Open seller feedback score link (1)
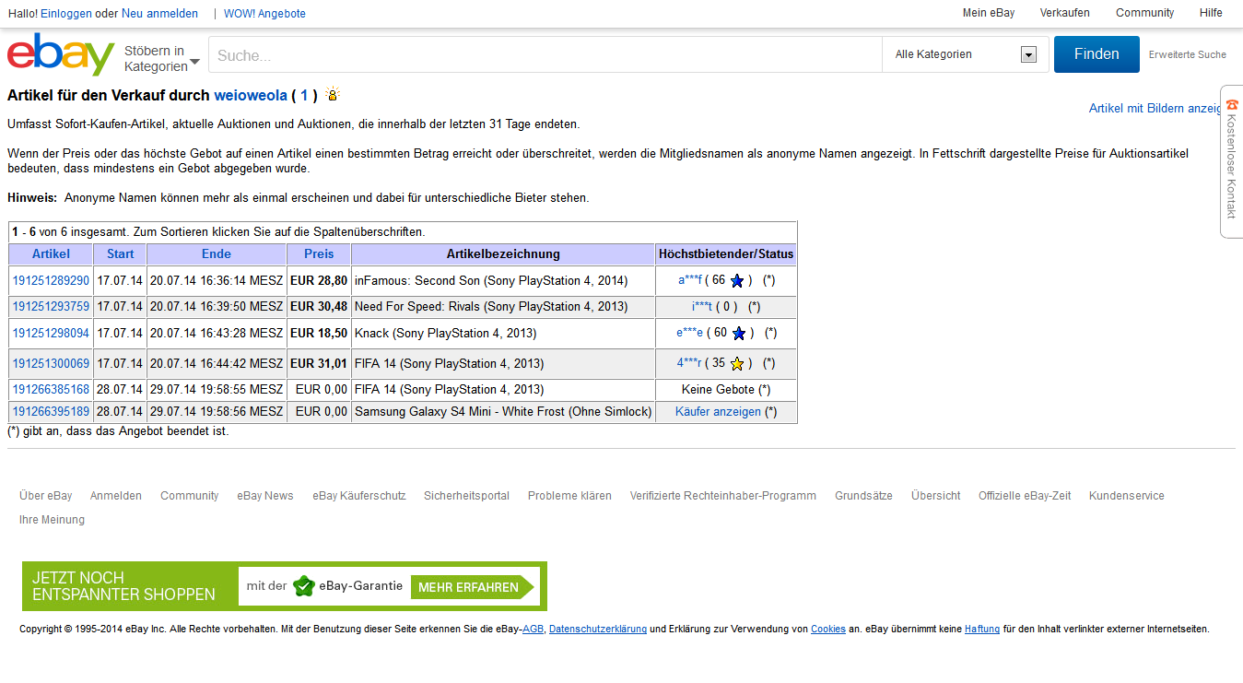Screen dimensions: 1243x683 pyautogui.click(x=304, y=95)
